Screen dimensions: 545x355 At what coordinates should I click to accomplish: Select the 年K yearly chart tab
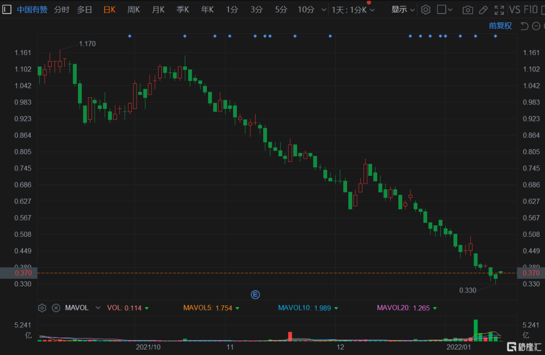(x=207, y=10)
